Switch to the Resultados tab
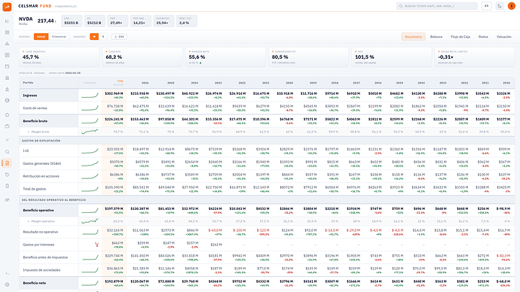Image resolution: width=520 pixels, height=292 pixels. point(413,37)
